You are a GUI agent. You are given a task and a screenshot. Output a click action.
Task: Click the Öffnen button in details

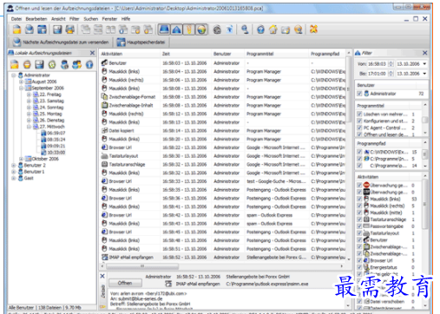pyautogui.click(x=125, y=283)
